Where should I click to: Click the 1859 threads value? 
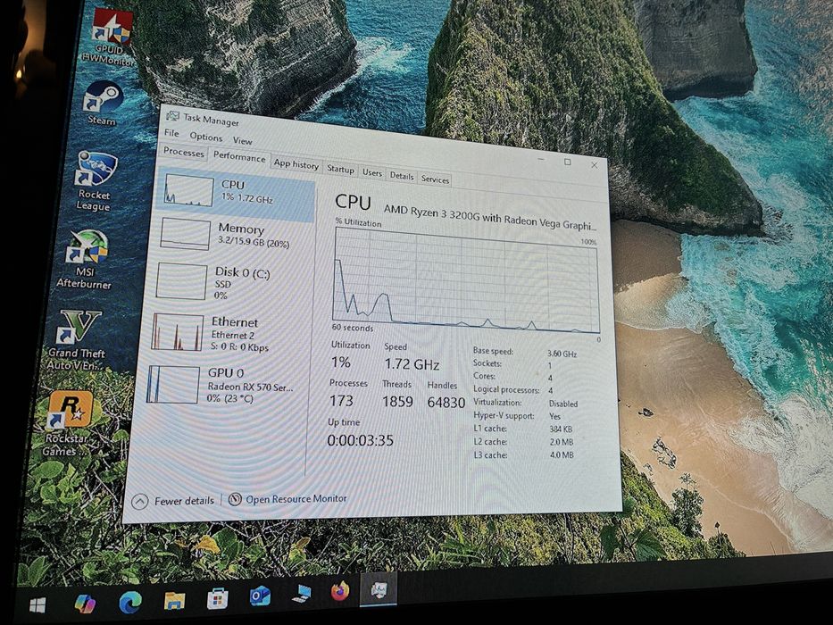coord(397,401)
